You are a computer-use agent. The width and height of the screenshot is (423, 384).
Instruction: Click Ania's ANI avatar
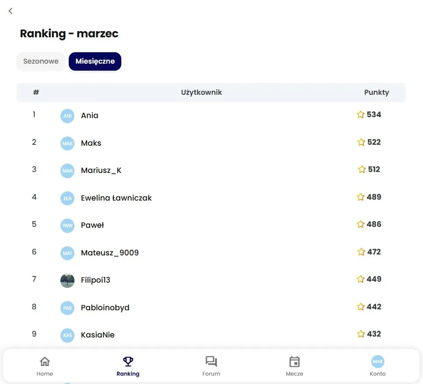click(x=67, y=116)
